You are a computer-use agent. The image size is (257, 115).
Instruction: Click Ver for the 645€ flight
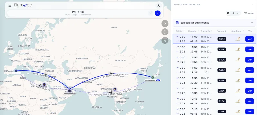point(250,80)
